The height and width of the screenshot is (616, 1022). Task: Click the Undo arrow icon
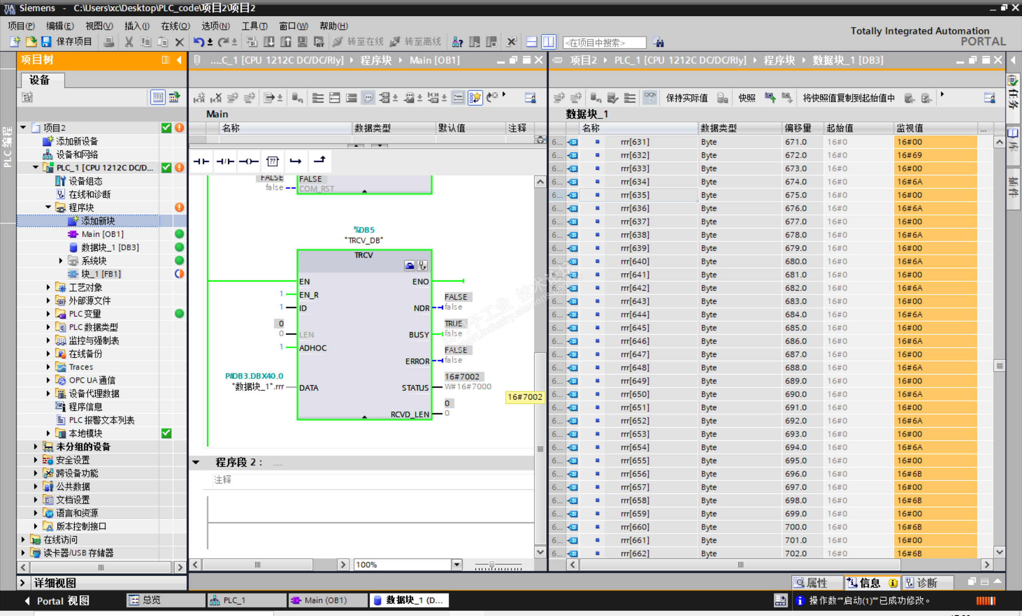199,42
